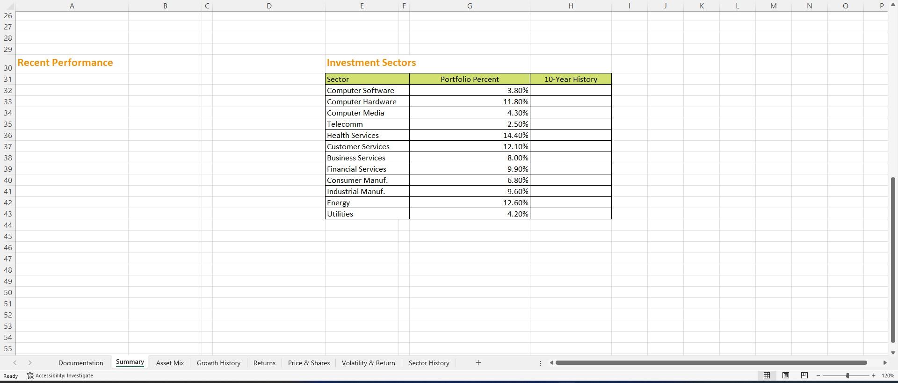This screenshot has width=898, height=383.
Task: Open the Asset Mix sheet tab
Action: coord(170,363)
